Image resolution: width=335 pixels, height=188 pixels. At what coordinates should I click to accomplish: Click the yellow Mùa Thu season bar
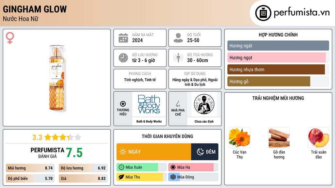tap(142, 177)
